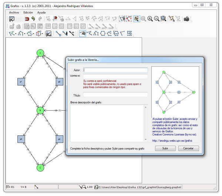Click the graph preview thumbnail in dialog
The height and width of the screenshot is (196, 222).
175,91
